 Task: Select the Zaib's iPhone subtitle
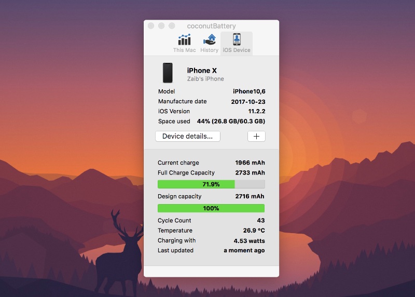tap(205, 79)
